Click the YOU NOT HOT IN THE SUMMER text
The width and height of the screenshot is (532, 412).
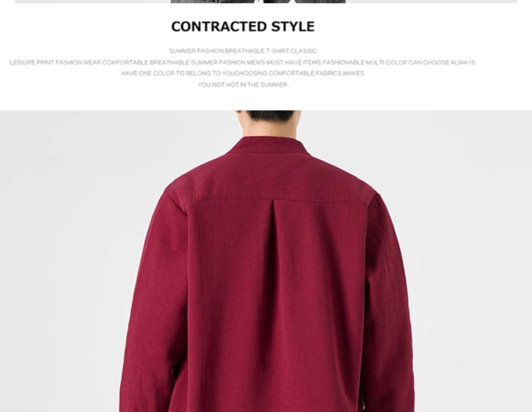[243, 85]
